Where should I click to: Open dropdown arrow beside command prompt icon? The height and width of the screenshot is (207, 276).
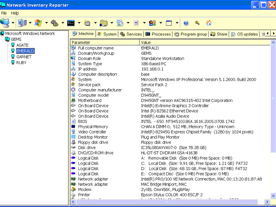coord(79,23)
